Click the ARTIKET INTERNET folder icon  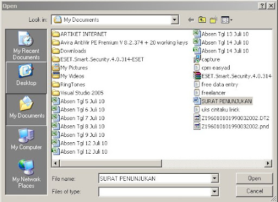coord(56,34)
